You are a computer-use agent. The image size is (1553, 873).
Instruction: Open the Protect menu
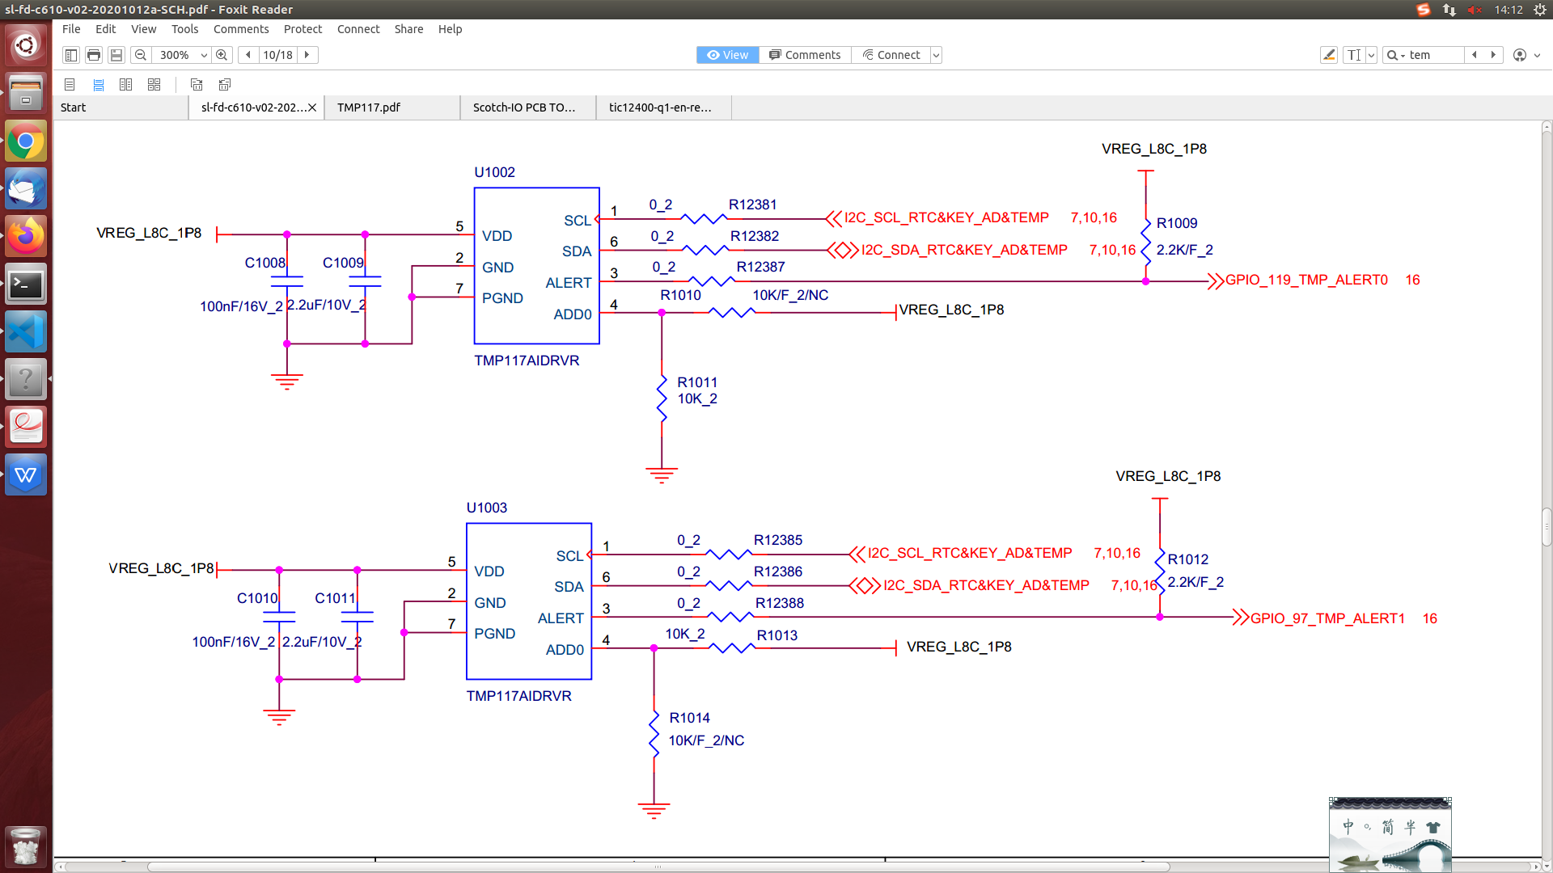pyautogui.click(x=303, y=29)
